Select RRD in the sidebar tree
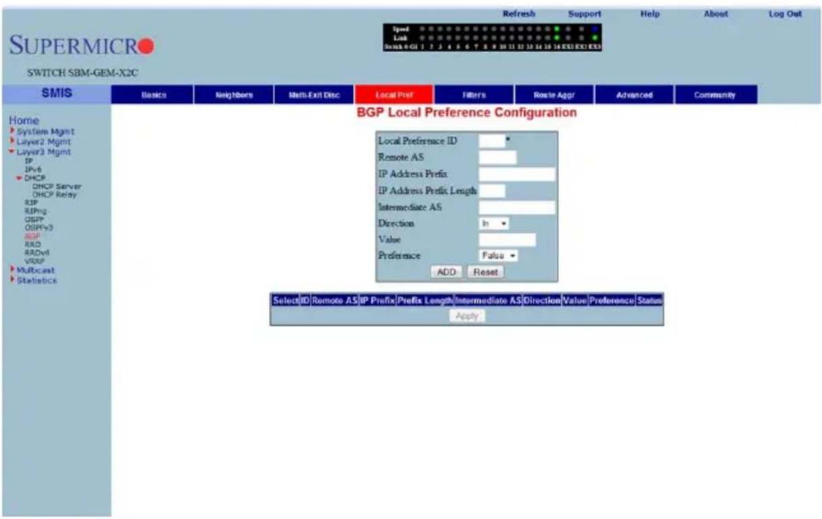This screenshot has width=822, height=519. coord(32,244)
